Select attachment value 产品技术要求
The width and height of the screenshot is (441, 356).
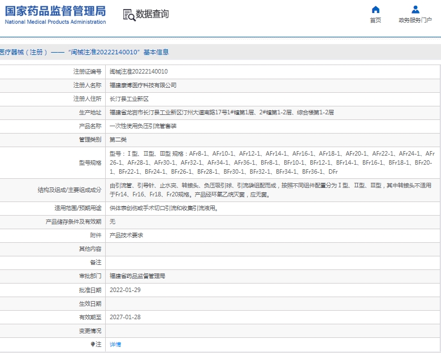click(126, 235)
